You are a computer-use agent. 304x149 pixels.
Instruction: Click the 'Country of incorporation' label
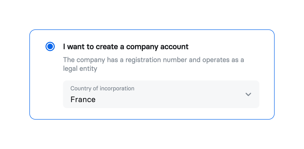tap(102, 88)
